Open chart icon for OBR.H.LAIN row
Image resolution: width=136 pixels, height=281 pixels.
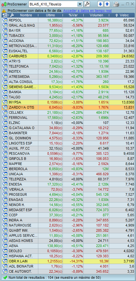(5, 261)
